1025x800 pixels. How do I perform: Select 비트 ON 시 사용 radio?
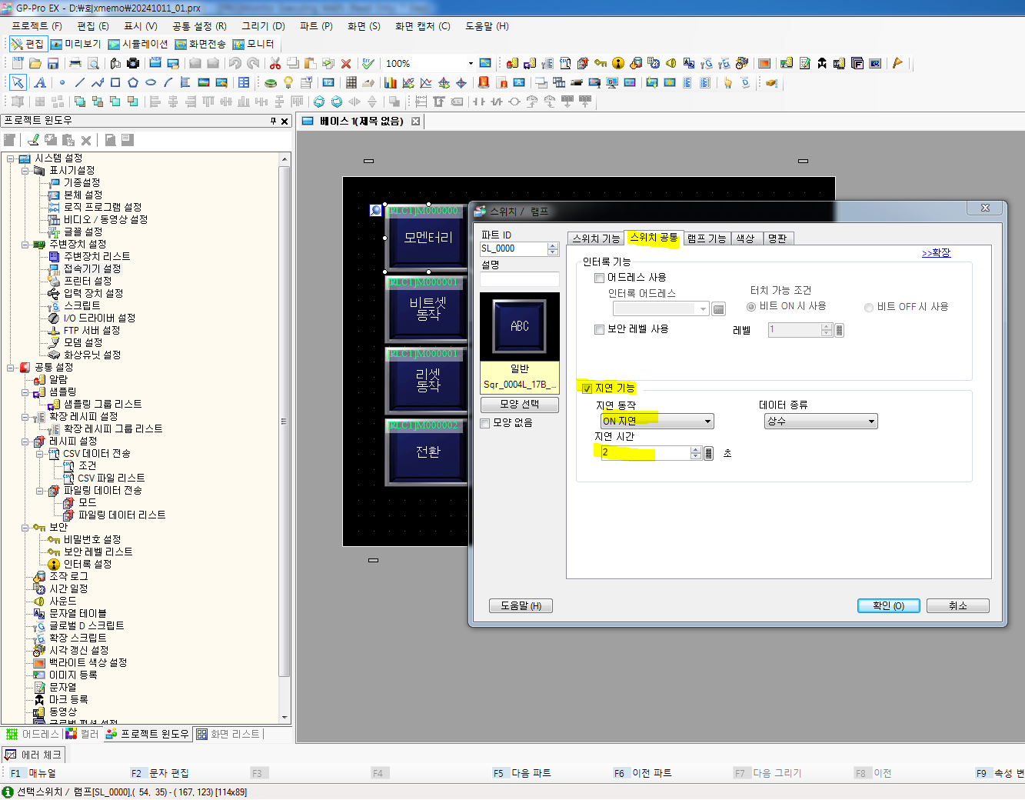(751, 306)
